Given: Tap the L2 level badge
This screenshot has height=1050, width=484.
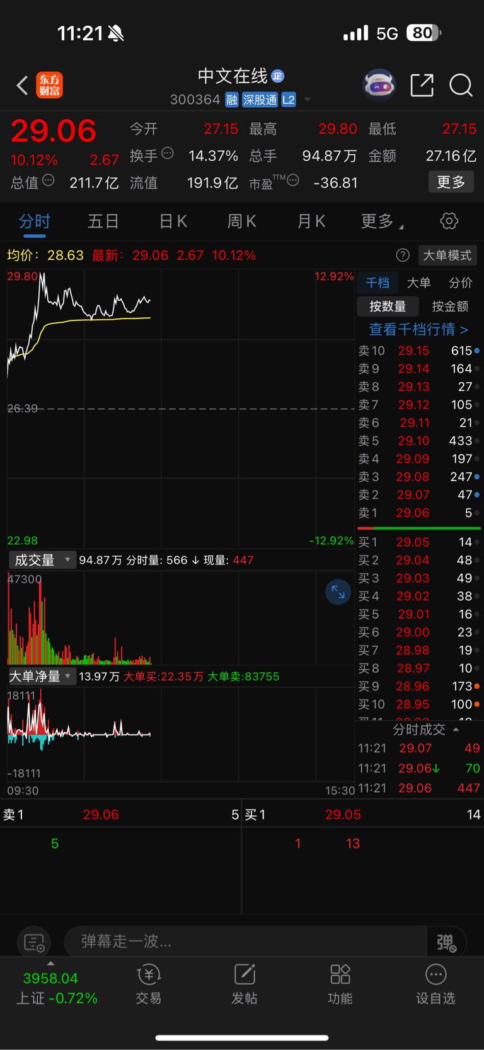Looking at the screenshot, I should (289, 100).
